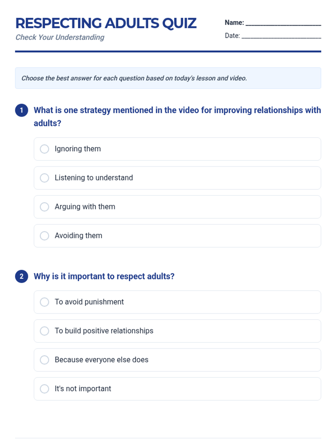Click the instruction banner about today's lesson
Screen dimensions: 336x448
click(x=168, y=78)
